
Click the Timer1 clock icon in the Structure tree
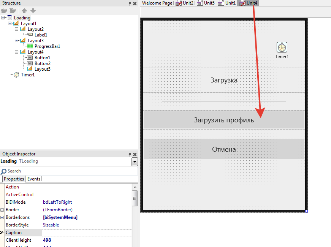point(16,75)
